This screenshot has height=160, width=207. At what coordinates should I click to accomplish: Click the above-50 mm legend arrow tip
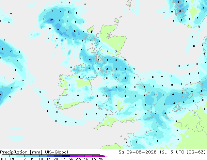(104, 156)
